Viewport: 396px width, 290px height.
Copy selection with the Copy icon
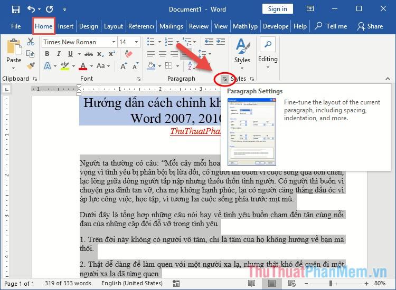coord(31,53)
